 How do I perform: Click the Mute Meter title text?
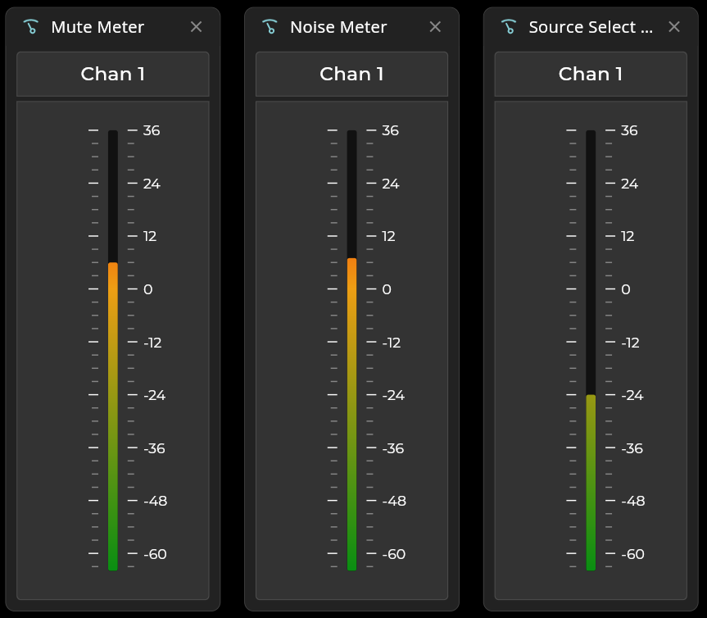(97, 27)
